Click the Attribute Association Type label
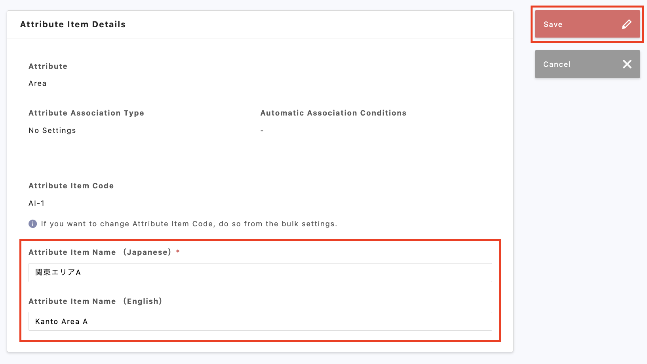 tap(86, 113)
